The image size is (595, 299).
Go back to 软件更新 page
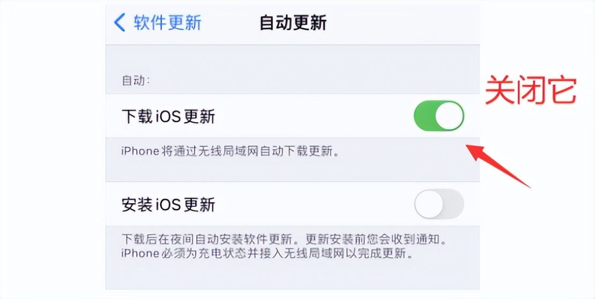click(x=167, y=23)
